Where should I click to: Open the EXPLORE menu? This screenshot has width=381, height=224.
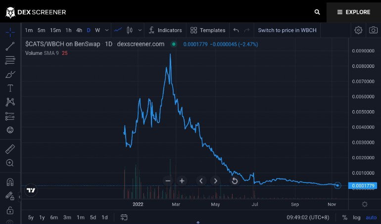coord(354,12)
